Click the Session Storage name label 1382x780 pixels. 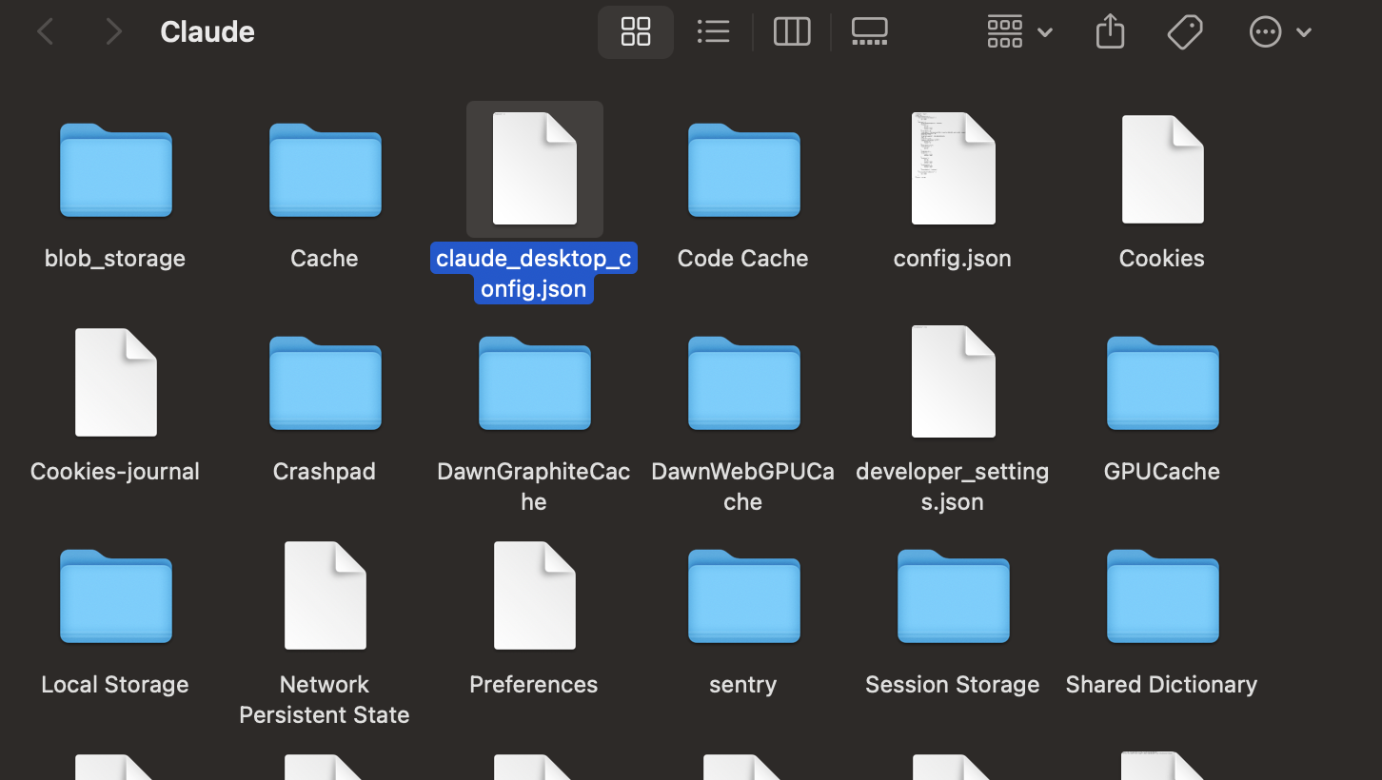point(953,685)
